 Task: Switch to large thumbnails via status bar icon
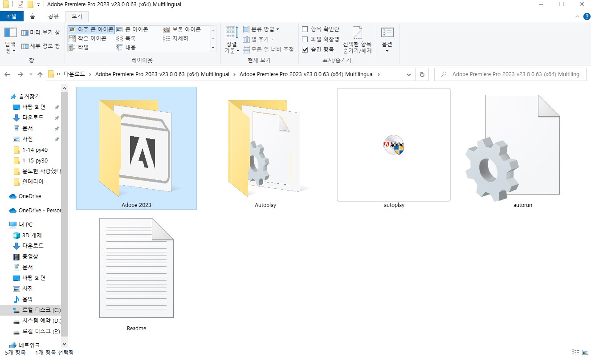tap(585, 353)
